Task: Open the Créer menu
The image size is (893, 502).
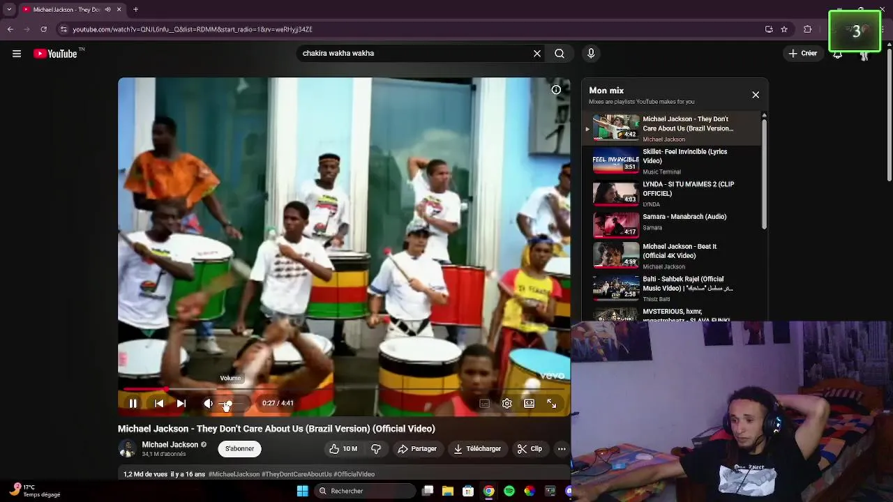Action: tap(802, 54)
